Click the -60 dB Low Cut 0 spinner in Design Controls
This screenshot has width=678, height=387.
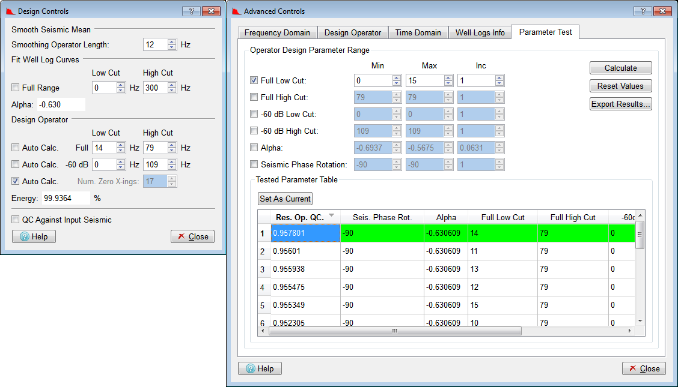coord(121,164)
